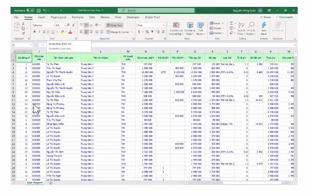312x194 pixels.
Task: Click Format in the Cells group
Action: point(216,33)
